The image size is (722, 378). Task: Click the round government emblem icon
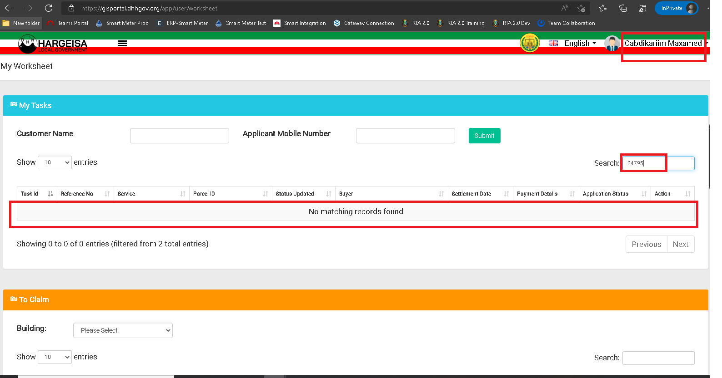530,43
